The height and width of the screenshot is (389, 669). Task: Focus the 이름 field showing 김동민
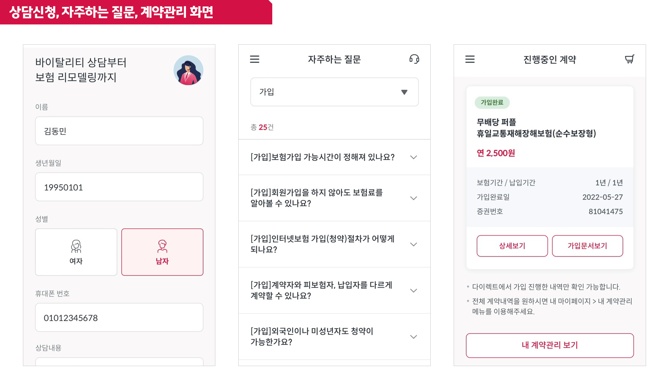coord(119,131)
